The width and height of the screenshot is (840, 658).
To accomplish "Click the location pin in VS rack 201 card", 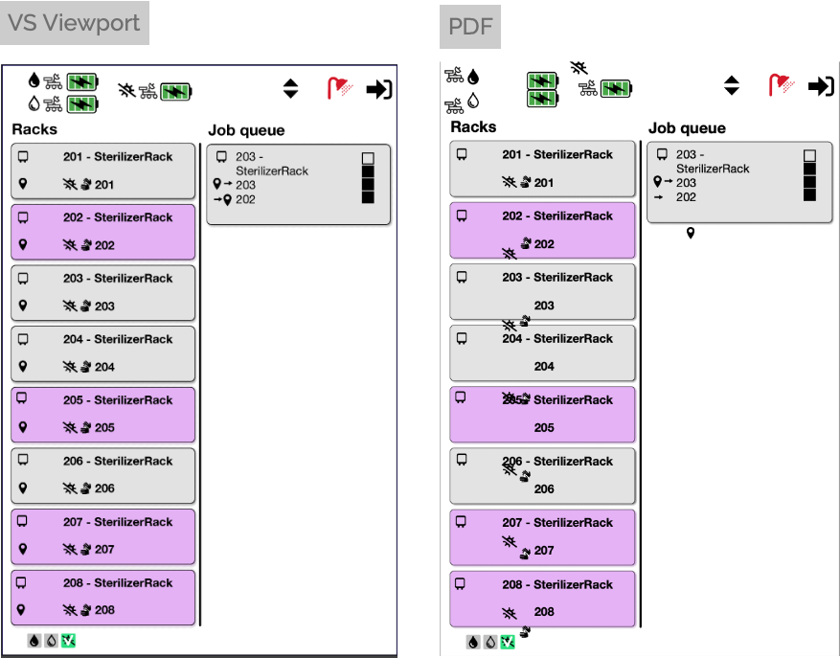I will [24, 184].
